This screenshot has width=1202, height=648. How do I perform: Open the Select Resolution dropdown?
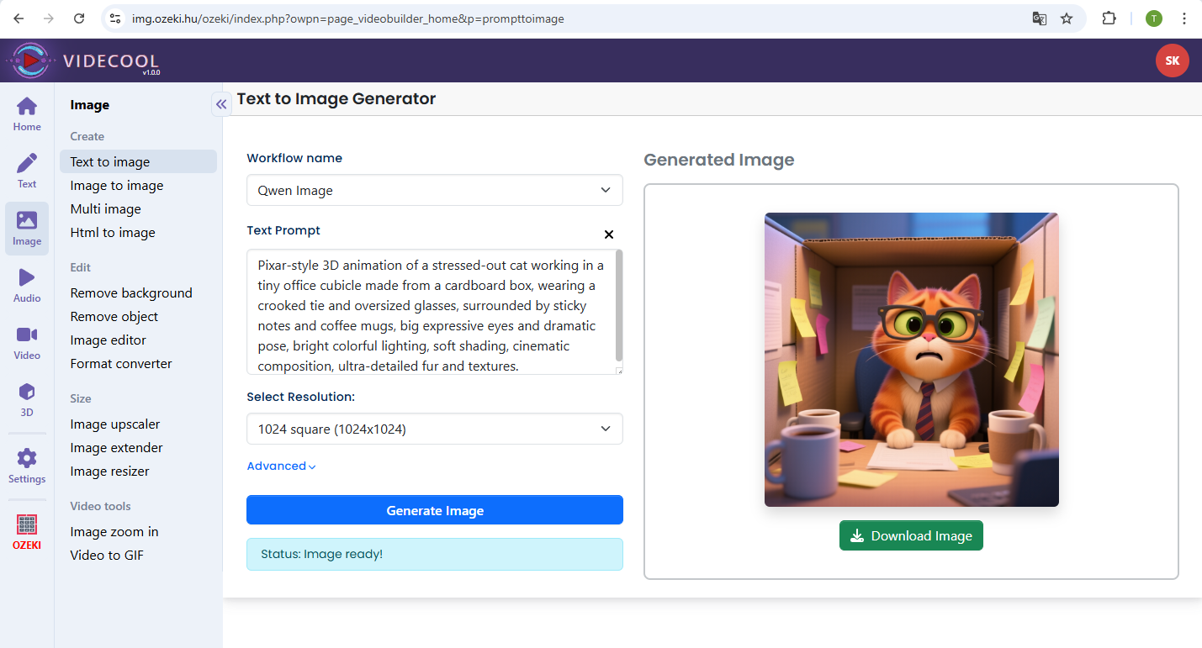tap(434, 429)
